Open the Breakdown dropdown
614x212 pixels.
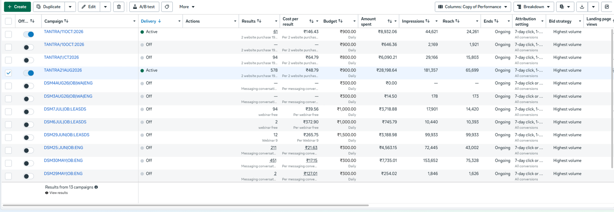point(533,7)
